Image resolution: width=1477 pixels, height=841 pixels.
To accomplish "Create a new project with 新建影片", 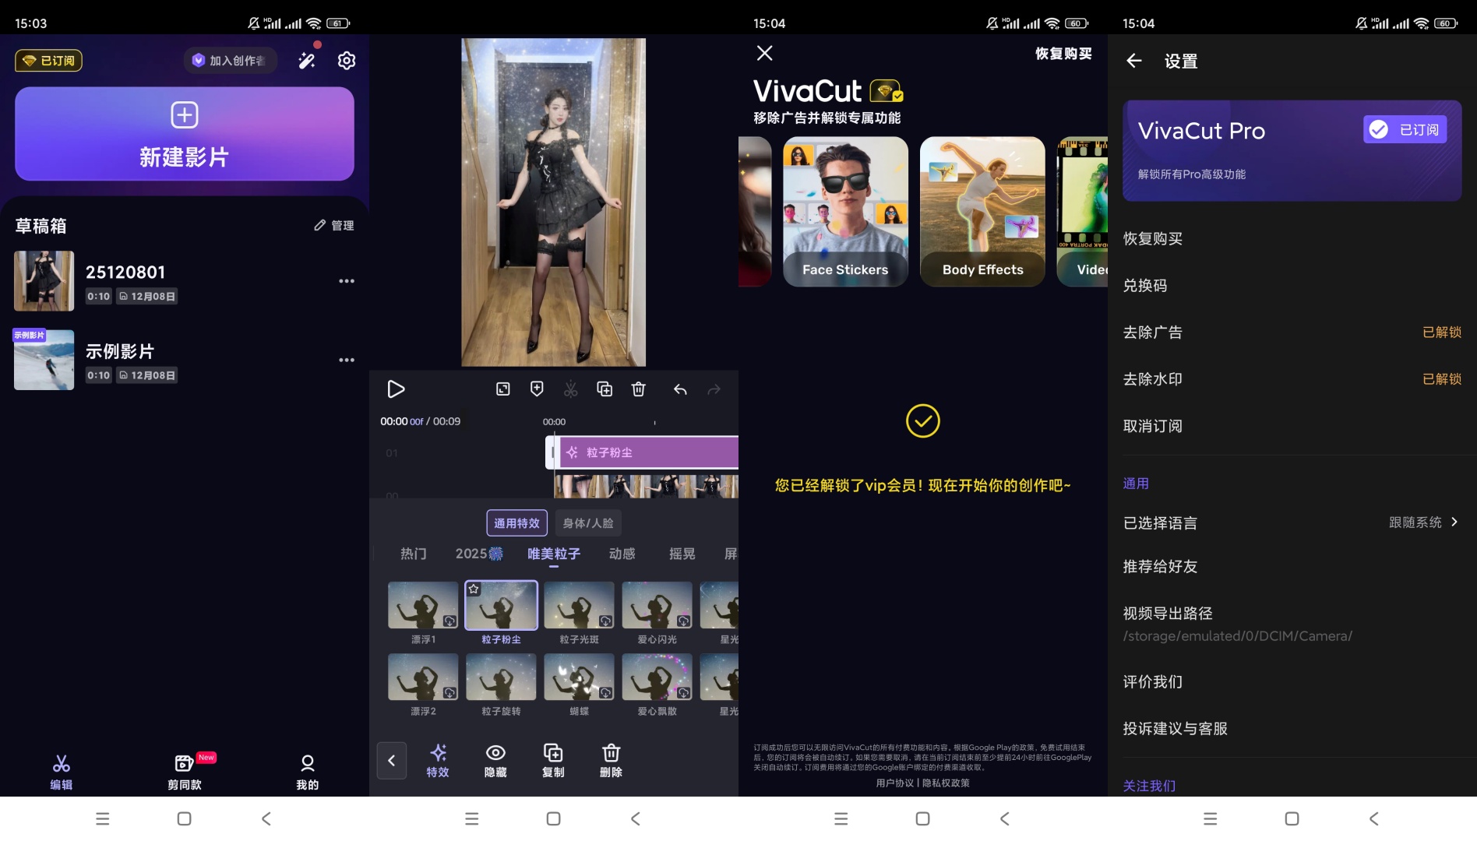I will click(185, 134).
